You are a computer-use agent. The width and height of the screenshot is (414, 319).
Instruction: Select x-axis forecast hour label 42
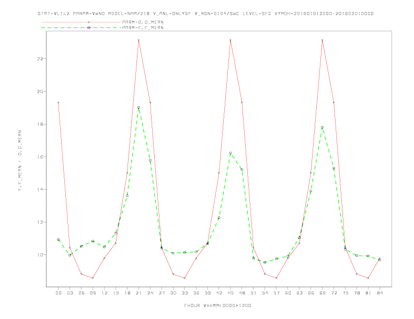(219, 293)
